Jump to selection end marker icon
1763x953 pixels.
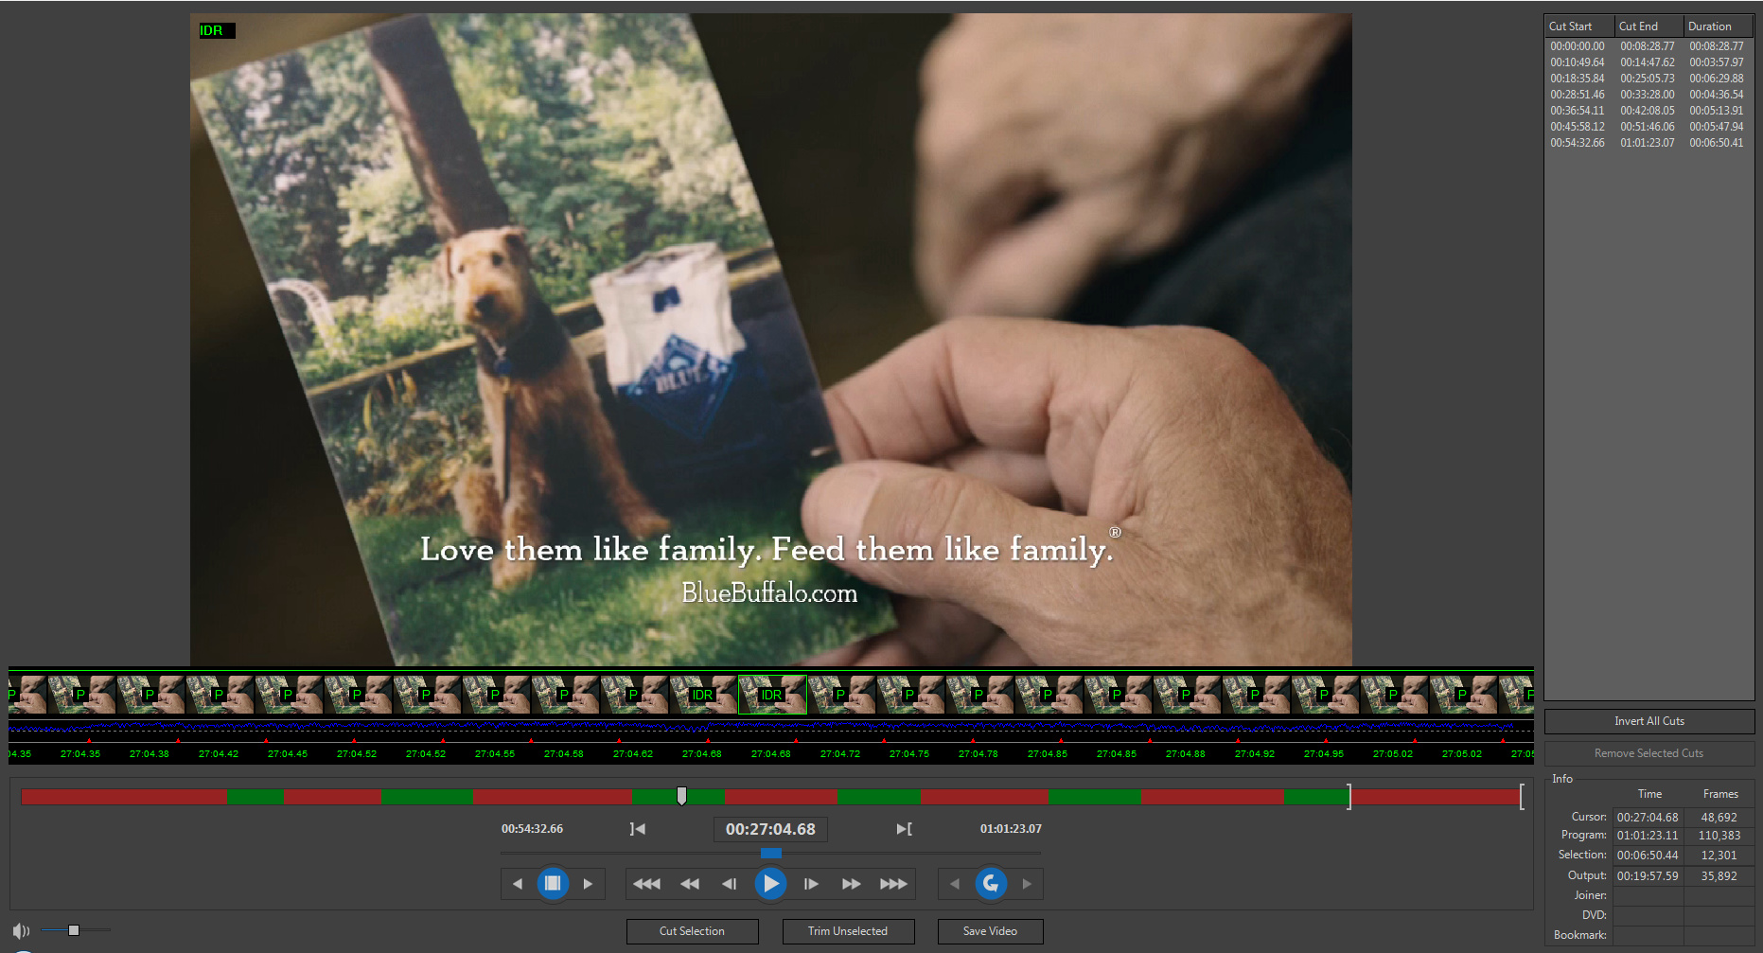904,829
